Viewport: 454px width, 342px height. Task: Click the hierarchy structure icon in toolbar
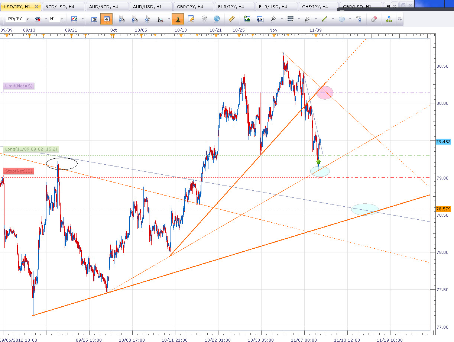point(389,19)
